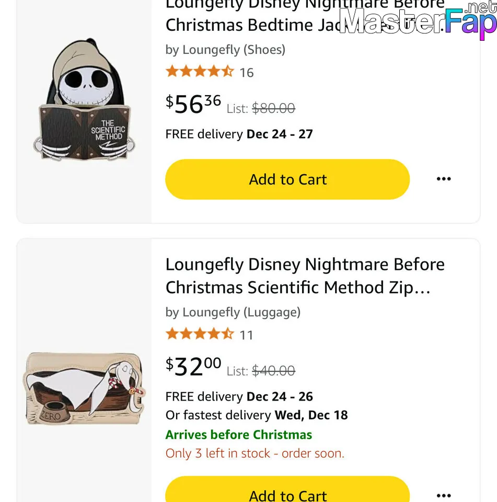View 11 reviews for wallet
Viewport: 497px width, 502px height.
click(247, 335)
